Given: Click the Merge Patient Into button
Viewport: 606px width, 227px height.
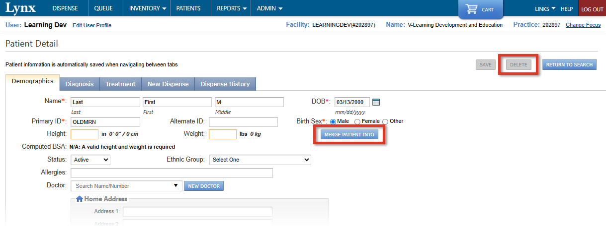Looking at the screenshot, I should click(348, 134).
